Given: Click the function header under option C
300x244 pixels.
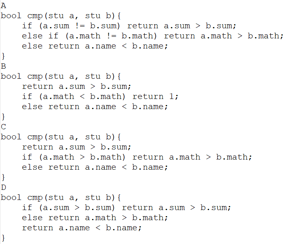Looking at the screenshot, I should click(61, 137).
